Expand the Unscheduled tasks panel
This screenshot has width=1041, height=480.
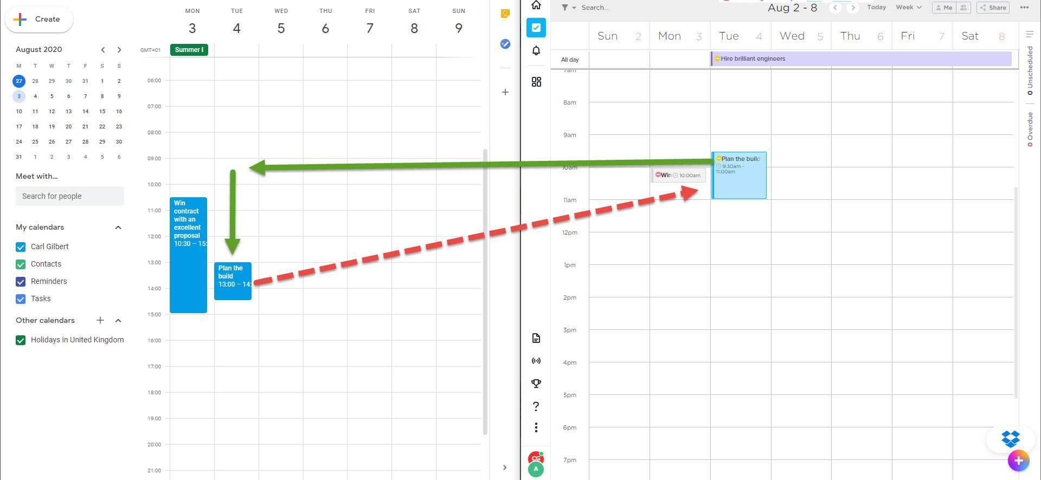click(x=1030, y=70)
